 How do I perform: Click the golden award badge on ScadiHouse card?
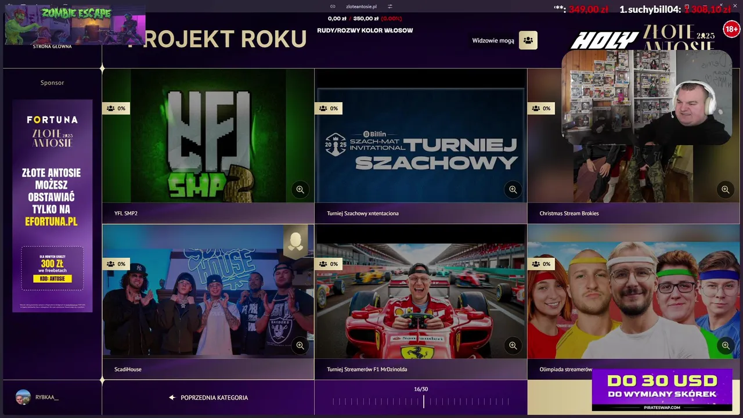[x=295, y=242]
